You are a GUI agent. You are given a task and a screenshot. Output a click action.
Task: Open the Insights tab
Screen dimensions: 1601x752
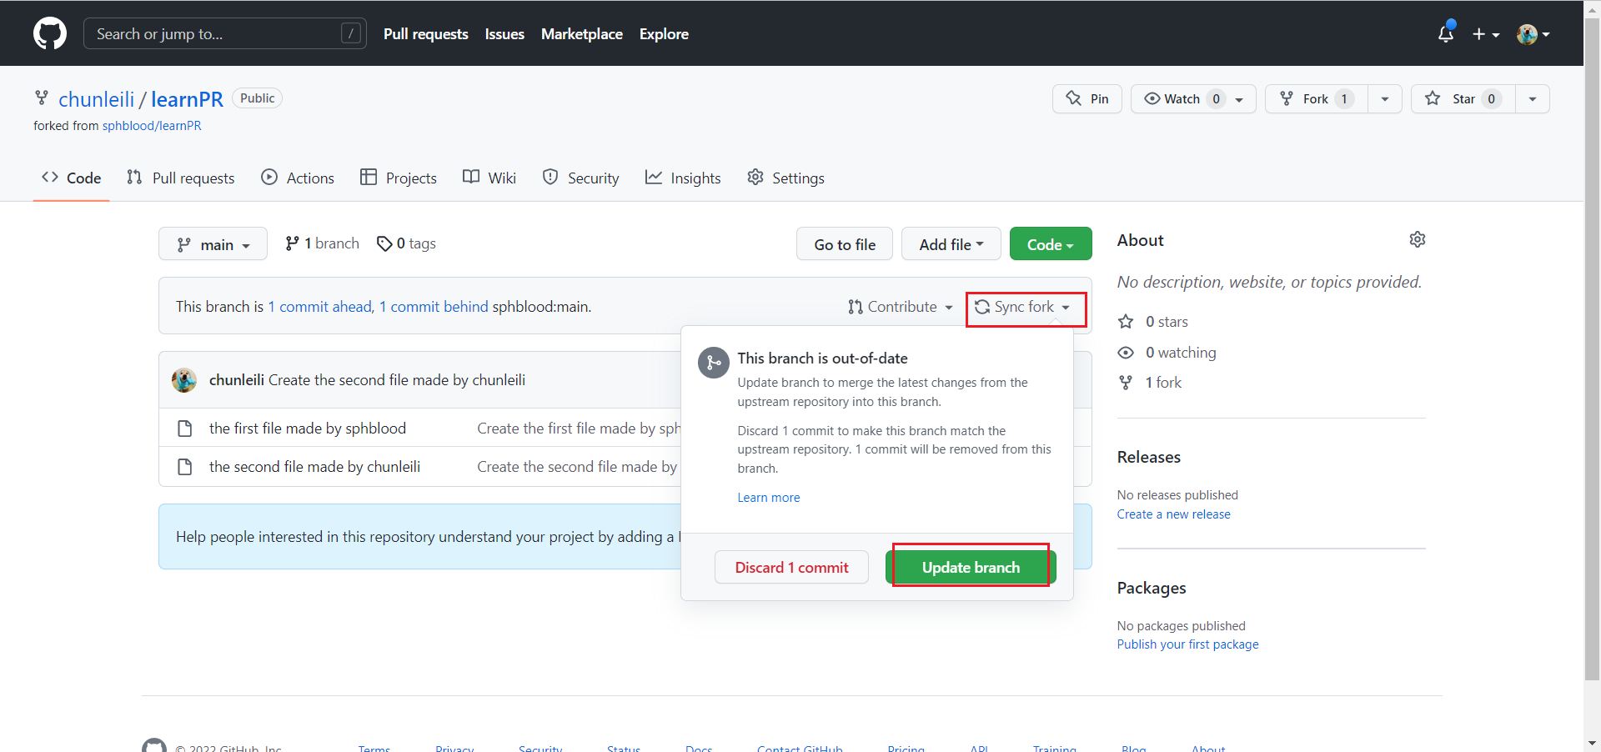pos(683,178)
